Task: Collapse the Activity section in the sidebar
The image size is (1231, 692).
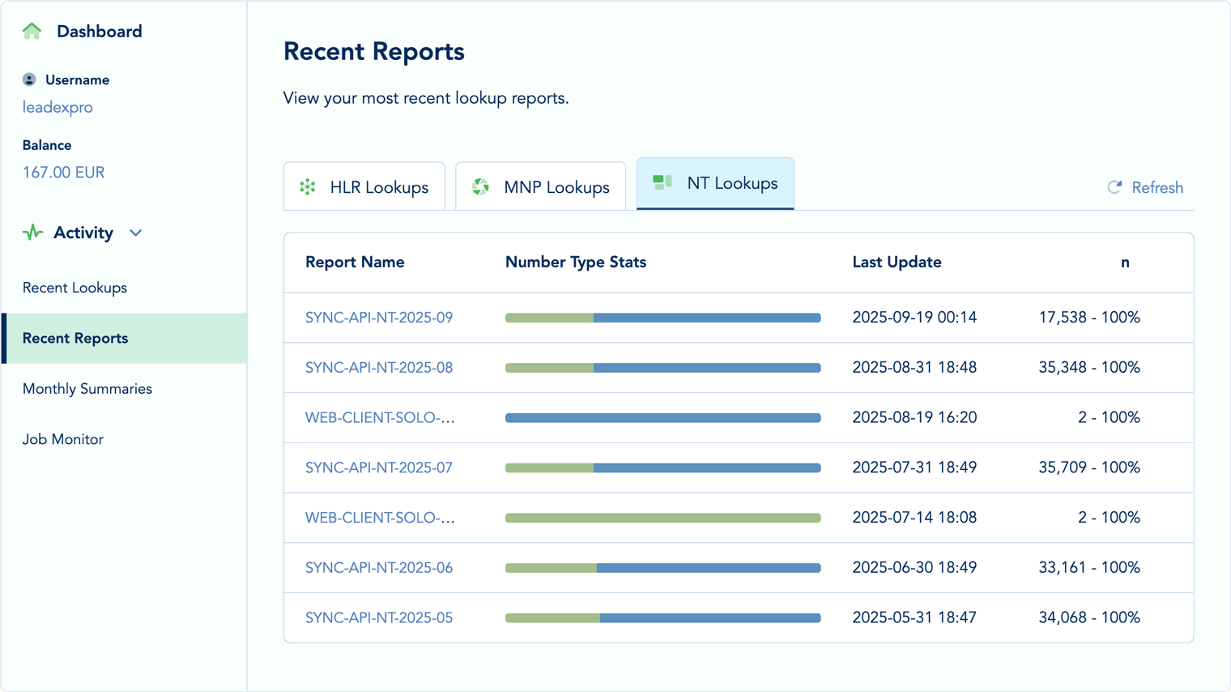Action: [x=135, y=233]
